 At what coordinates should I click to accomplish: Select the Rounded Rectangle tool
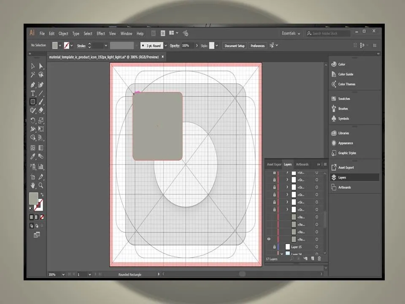(x=33, y=102)
